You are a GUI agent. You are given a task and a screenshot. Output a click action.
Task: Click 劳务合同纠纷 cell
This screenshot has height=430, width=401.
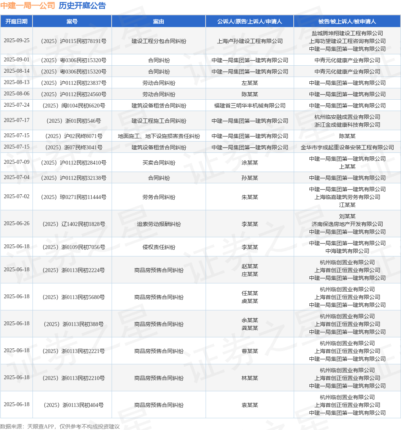(159, 197)
